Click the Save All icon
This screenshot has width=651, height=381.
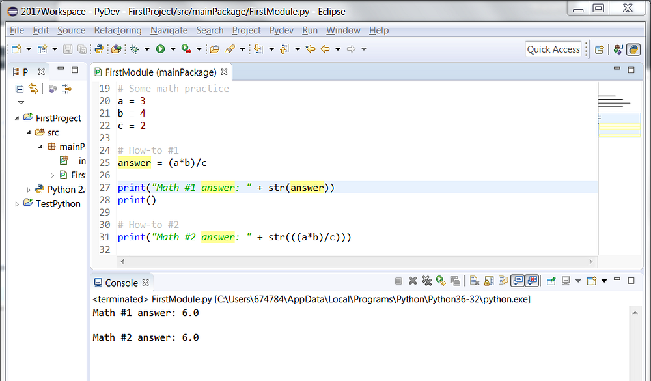coord(82,49)
